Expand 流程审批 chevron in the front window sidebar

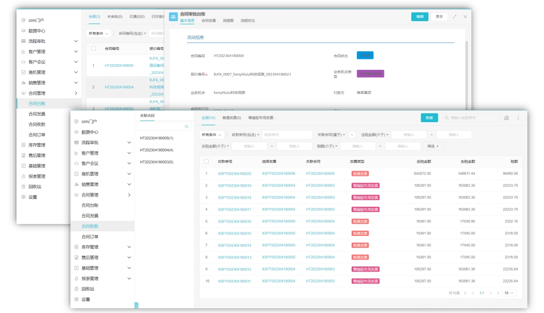[x=129, y=142]
